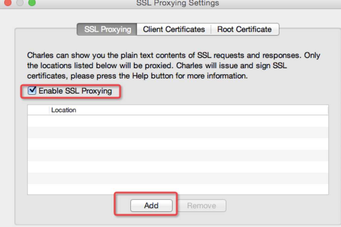Click the gray minimize window button
Screen dimensions: 341x227
[21, 3]
